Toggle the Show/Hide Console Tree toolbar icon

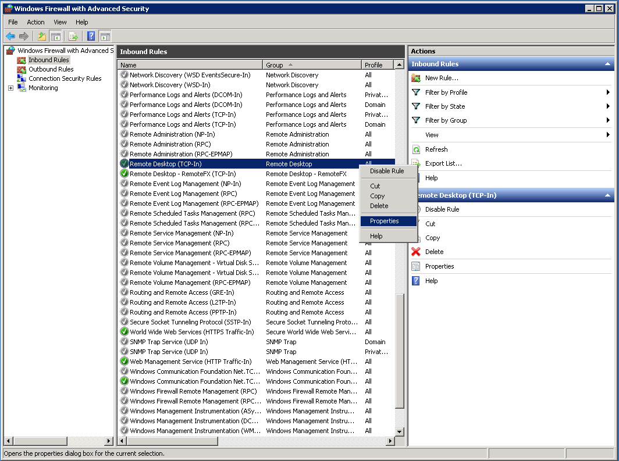[x=56, y=36]
